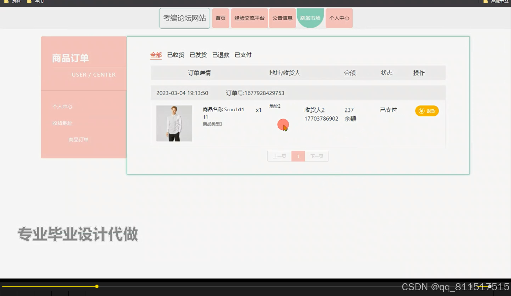Select page 1 in the pagination

pyautogui.click(x=298, y=156)
